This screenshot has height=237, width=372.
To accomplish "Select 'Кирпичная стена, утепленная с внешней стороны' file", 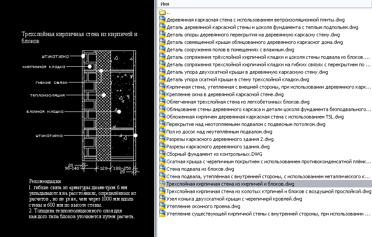I will pyautogui.click(x=268, y=87).
